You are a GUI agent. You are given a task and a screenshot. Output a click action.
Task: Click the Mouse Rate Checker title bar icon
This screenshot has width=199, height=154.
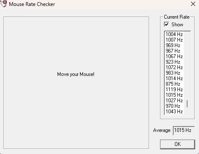3,3
